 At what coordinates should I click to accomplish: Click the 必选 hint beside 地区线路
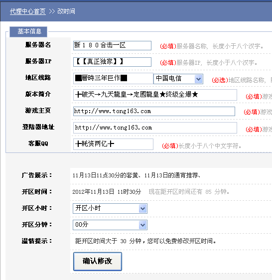pyautogui.click(x=220, y=80)
